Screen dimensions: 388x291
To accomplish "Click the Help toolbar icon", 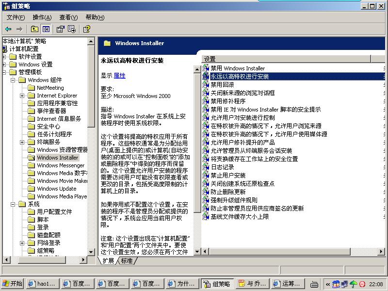I will [x=87, y=29].
